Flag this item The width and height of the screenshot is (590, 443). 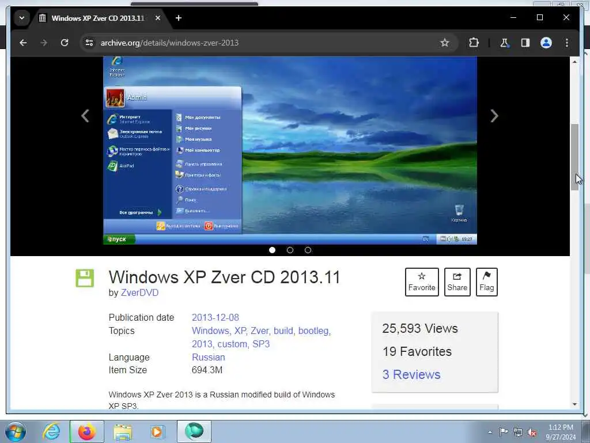[486, 281]
